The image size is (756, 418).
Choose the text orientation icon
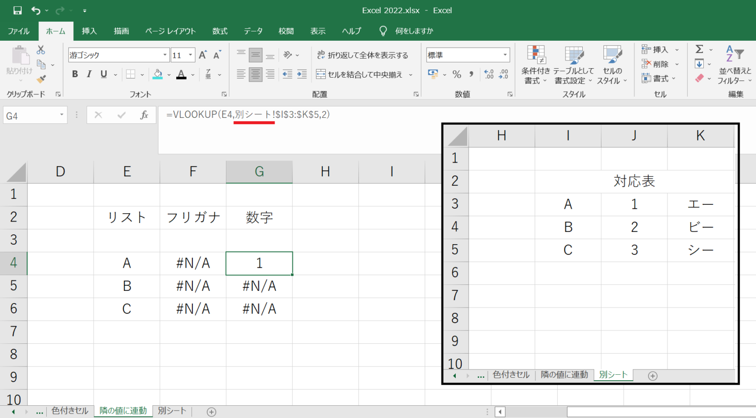click(288, 55)
